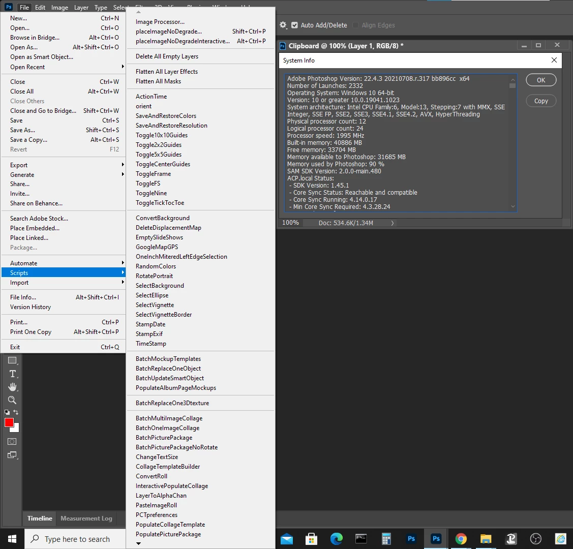Open Google Chrome from taskbar
This screenshot has height=549, width=573.
(461, 539)
